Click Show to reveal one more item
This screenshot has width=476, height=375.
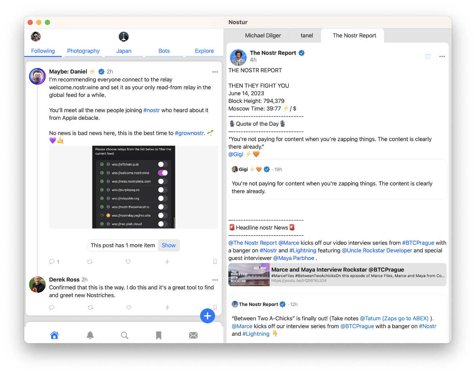pyautogui.click(x=169, y=245)
